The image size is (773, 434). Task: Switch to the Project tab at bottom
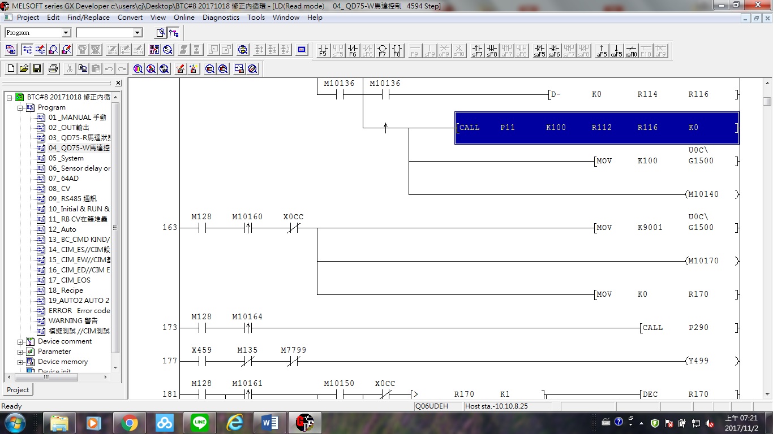[x=18, y=390]
